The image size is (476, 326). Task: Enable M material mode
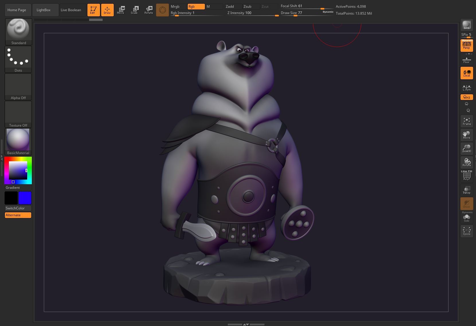pos(214,7)
